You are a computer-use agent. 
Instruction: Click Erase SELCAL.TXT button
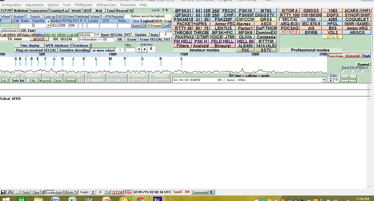(155, 39)
